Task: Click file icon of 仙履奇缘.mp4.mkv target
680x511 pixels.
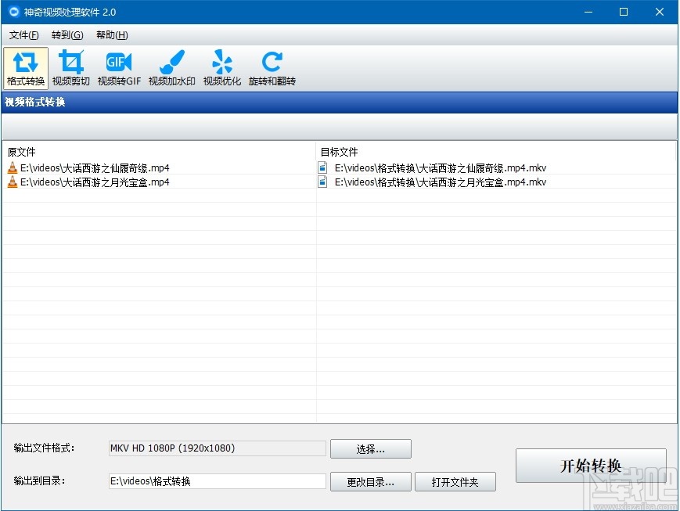Action: [322, 167]
